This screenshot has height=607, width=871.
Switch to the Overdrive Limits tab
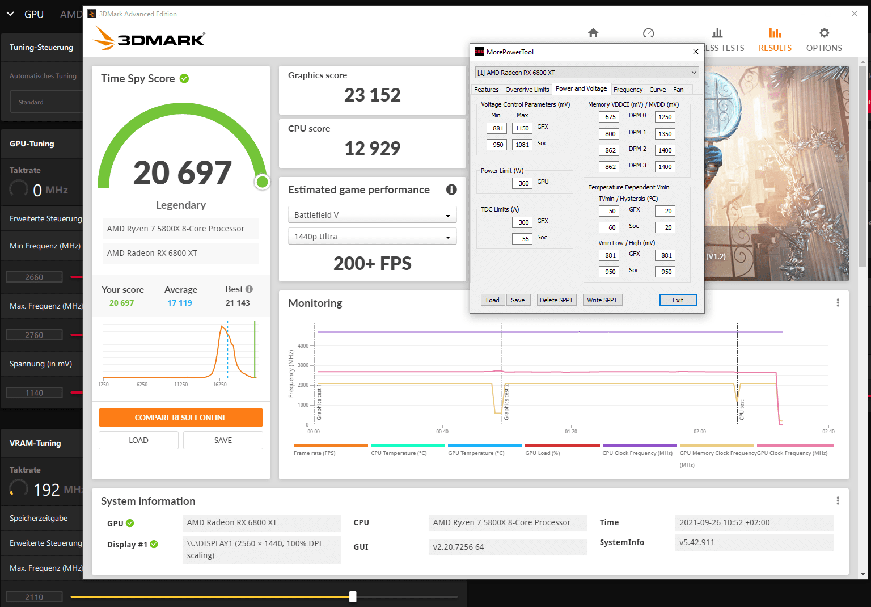[527, 90]
